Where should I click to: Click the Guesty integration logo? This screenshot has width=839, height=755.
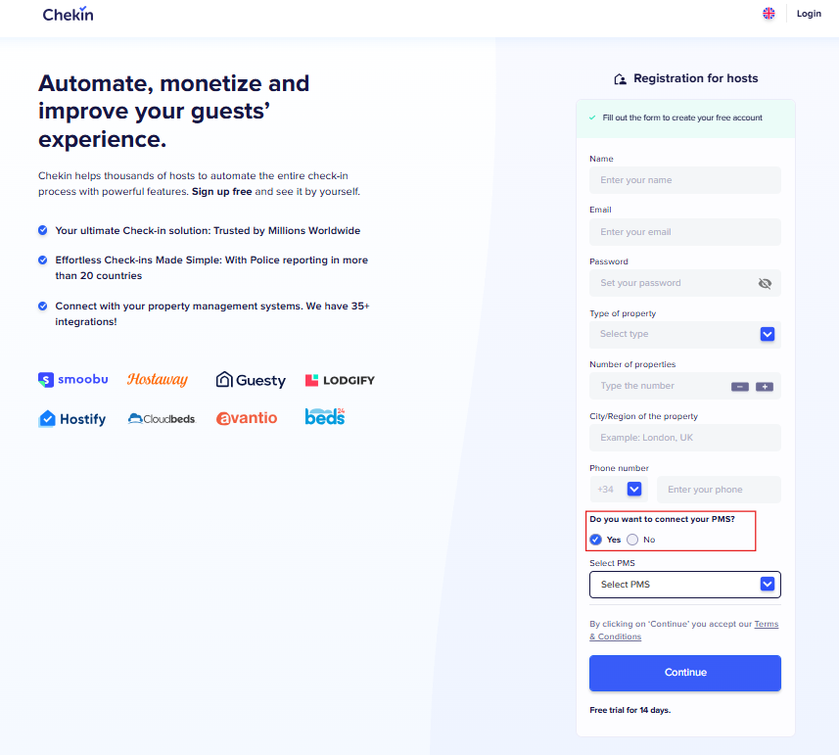pos(251,380)
